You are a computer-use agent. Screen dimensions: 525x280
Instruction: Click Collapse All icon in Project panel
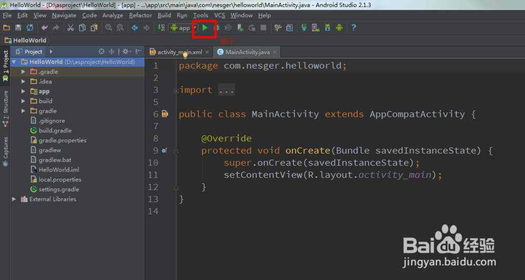coord(111,51)
